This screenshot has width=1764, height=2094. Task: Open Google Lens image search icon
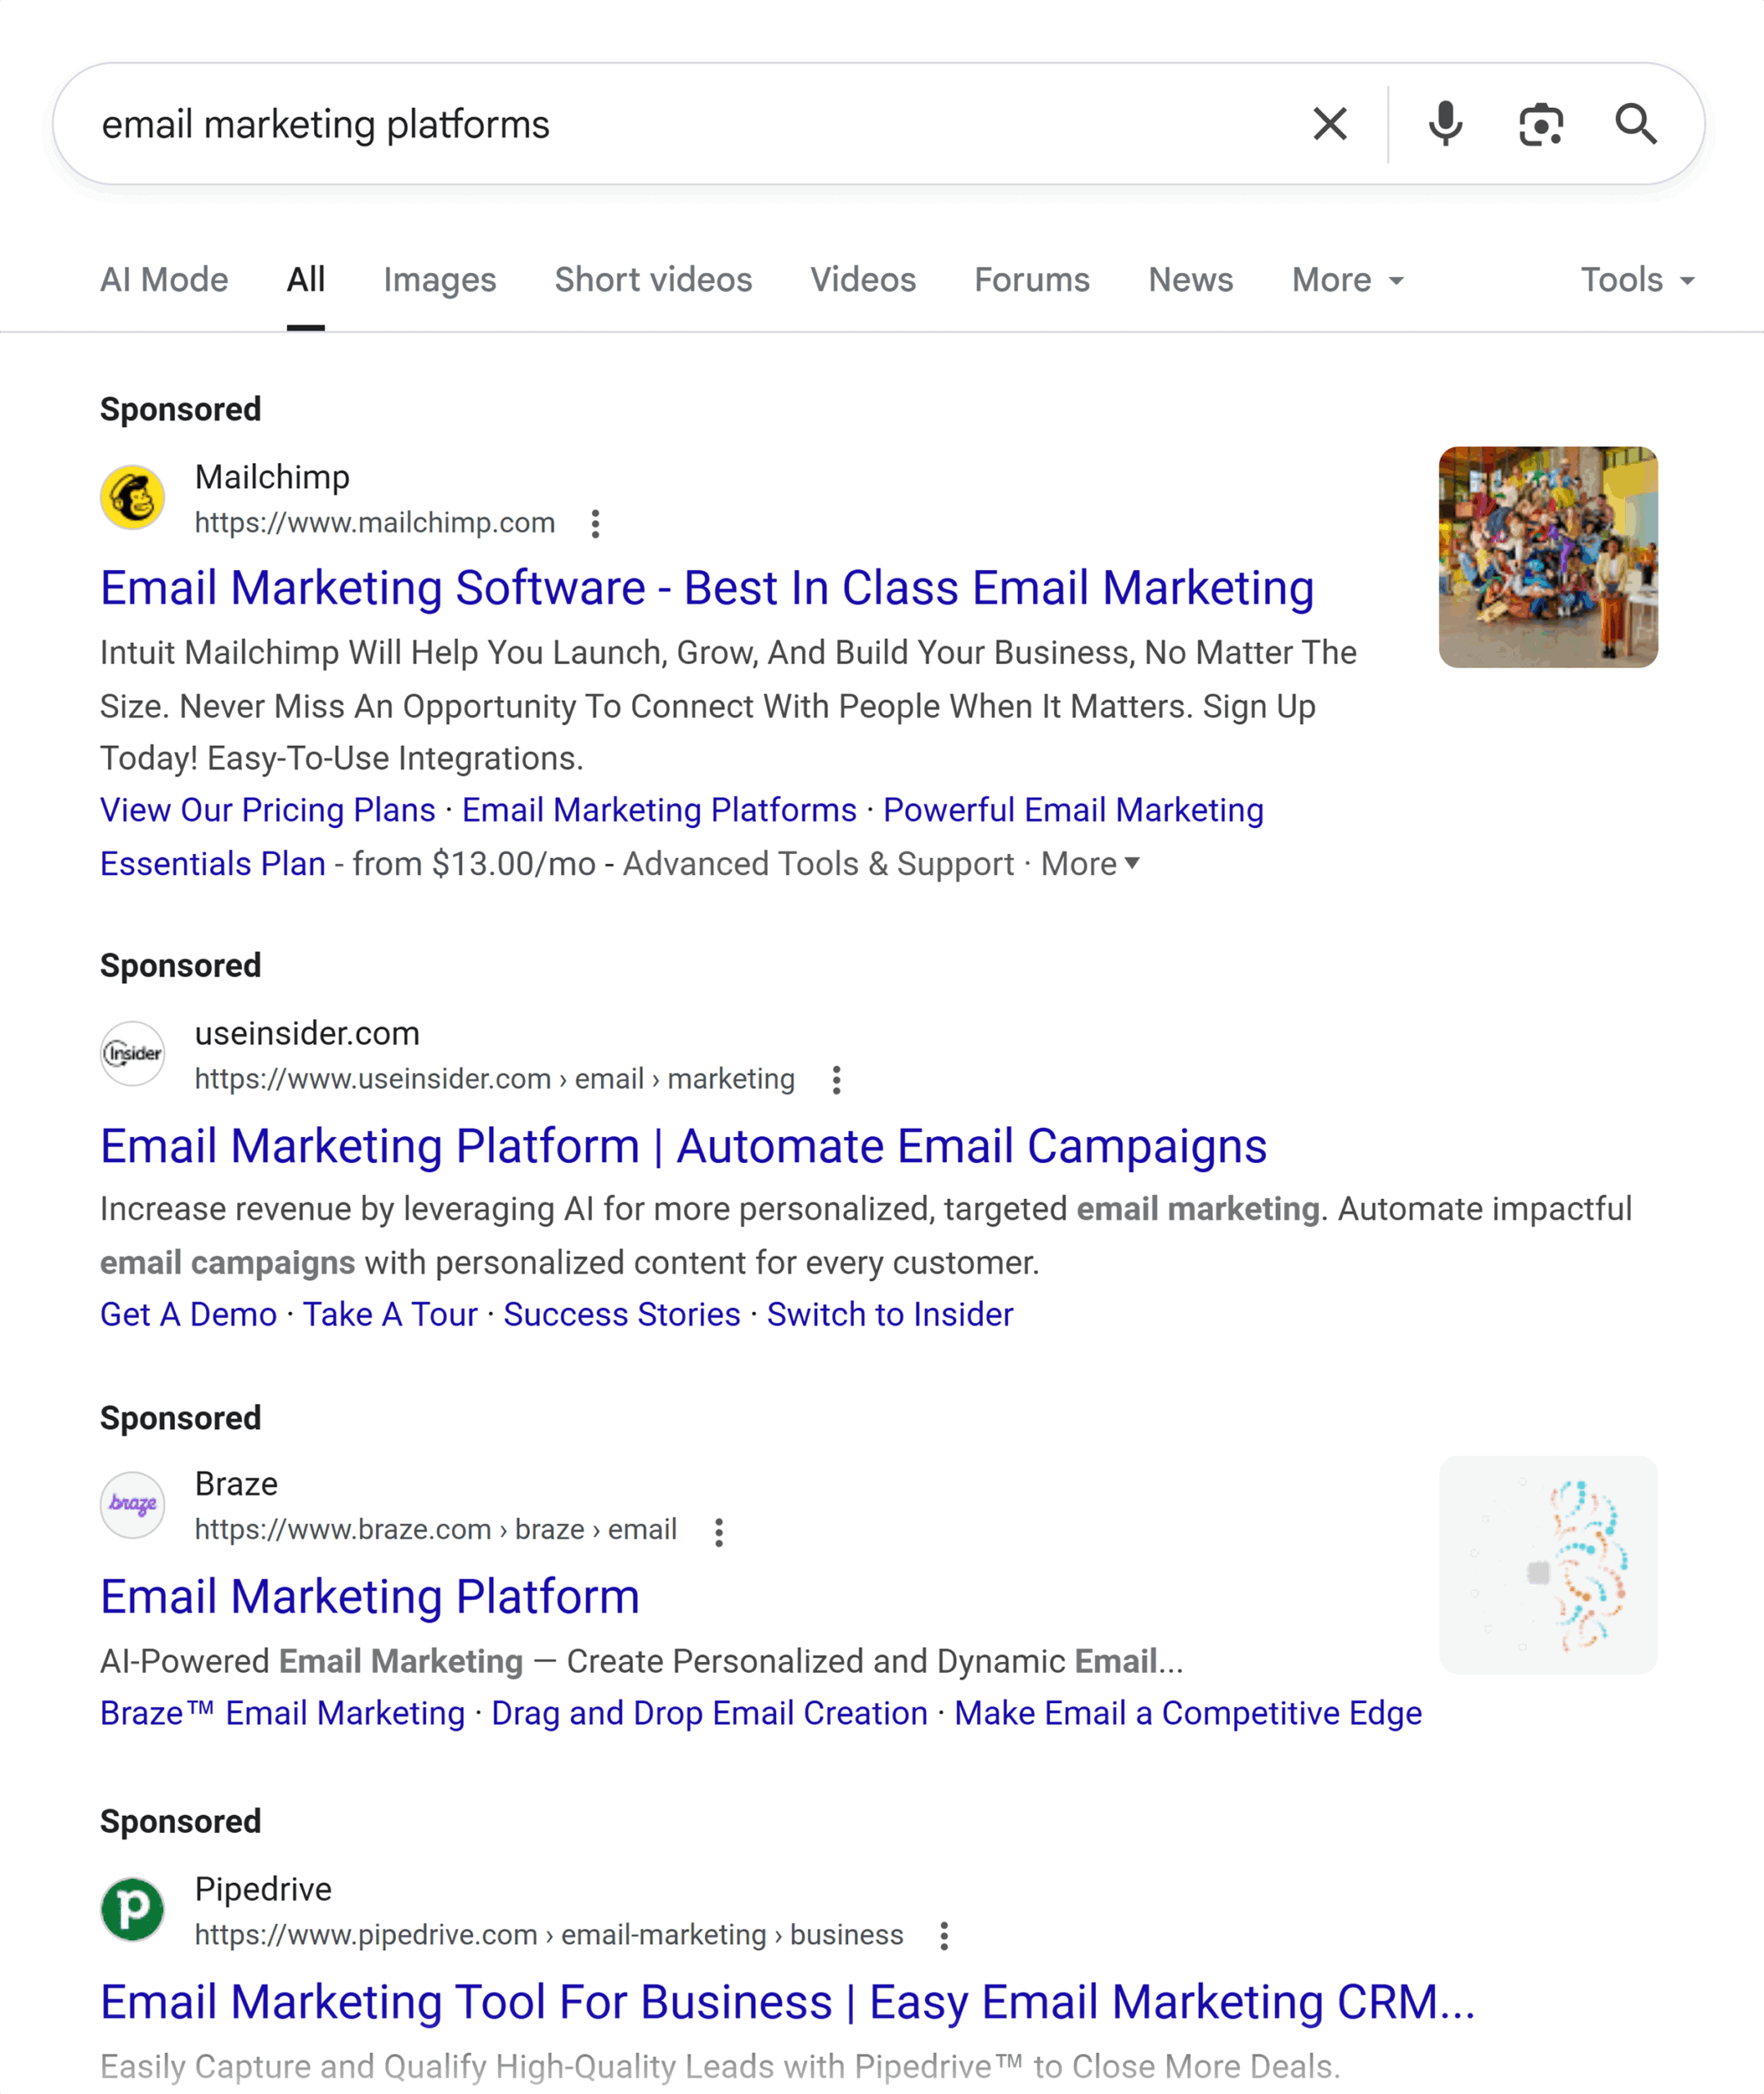coord(1540,124)
